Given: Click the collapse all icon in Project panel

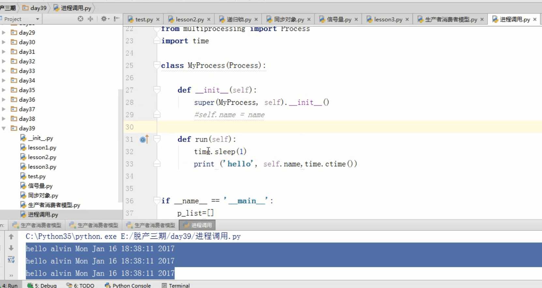Looking at the screenshot, I should pos(90,19).
